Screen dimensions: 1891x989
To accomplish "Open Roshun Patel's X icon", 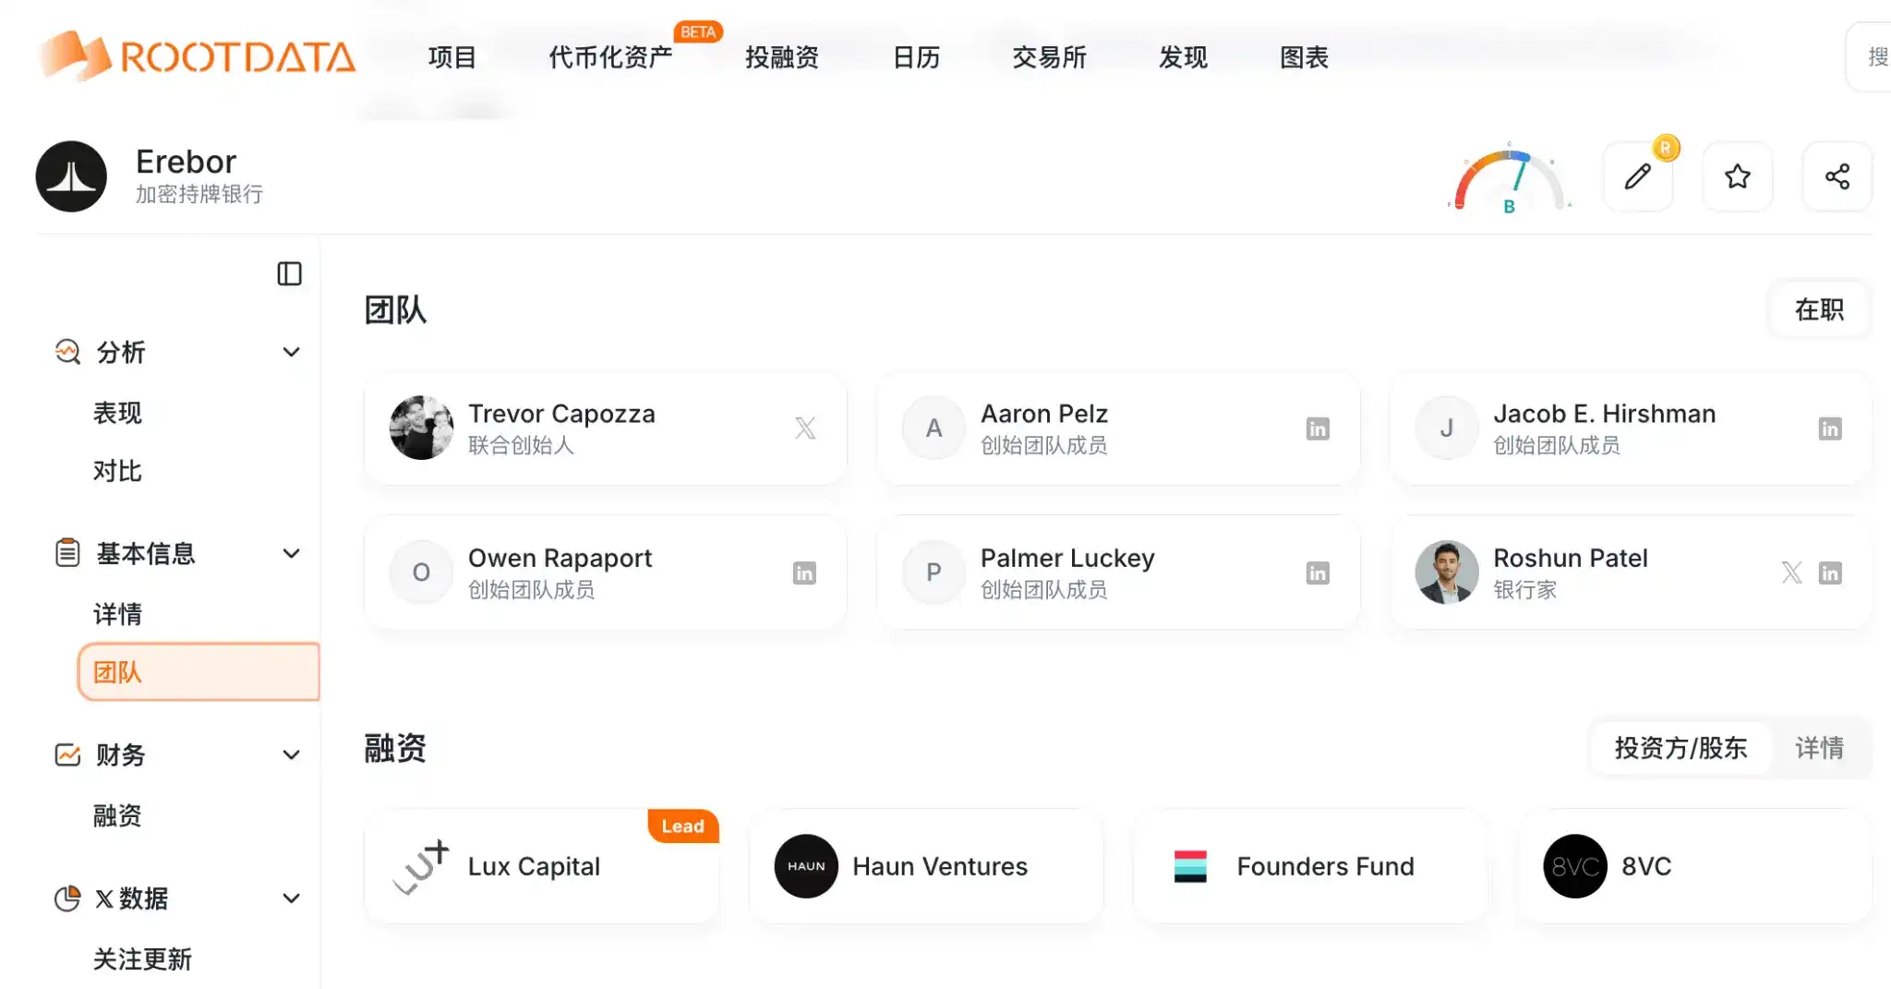I will [1791, 573].
